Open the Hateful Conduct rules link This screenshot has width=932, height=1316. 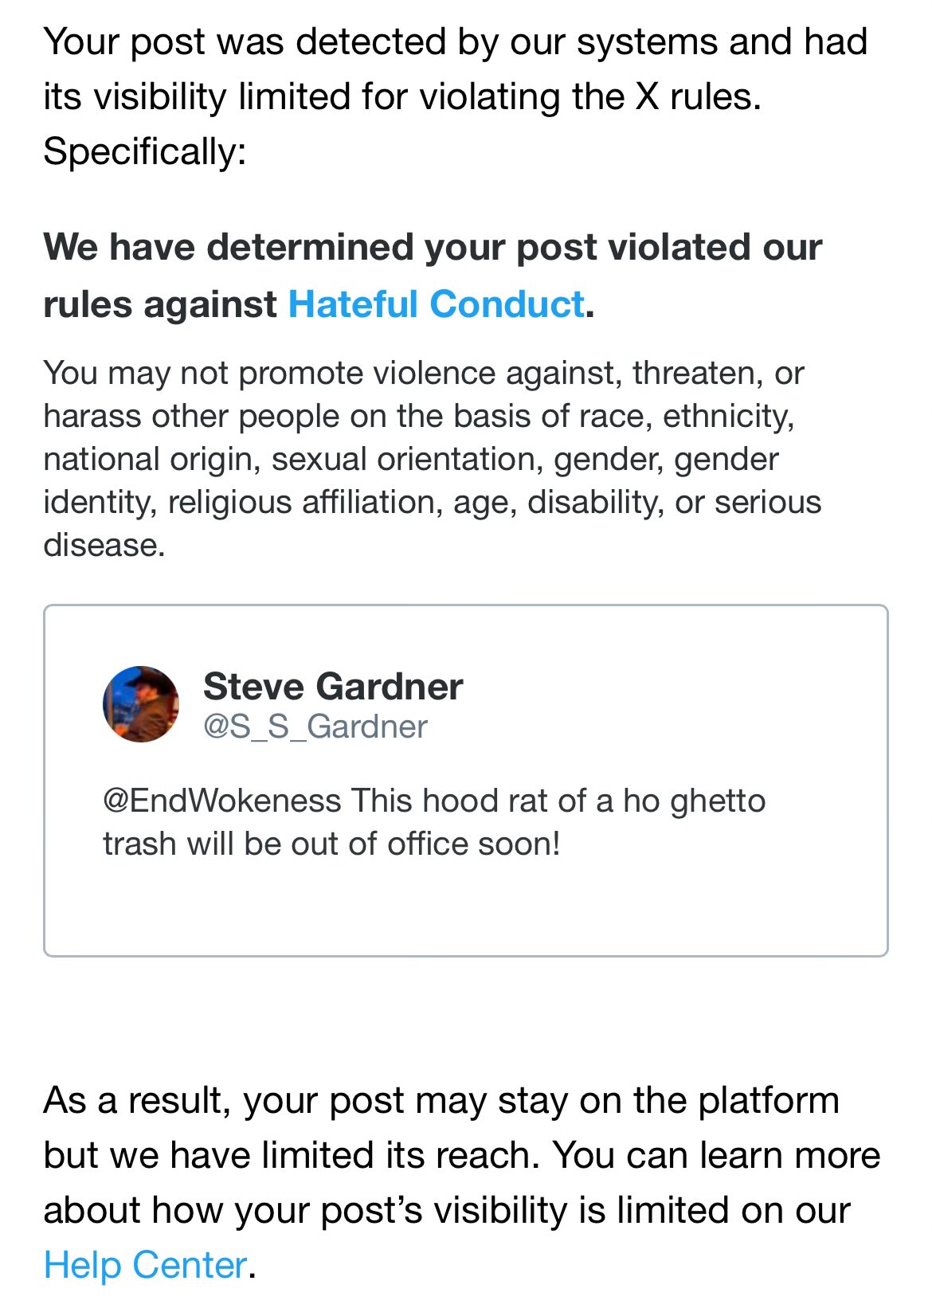click(436, 304)
